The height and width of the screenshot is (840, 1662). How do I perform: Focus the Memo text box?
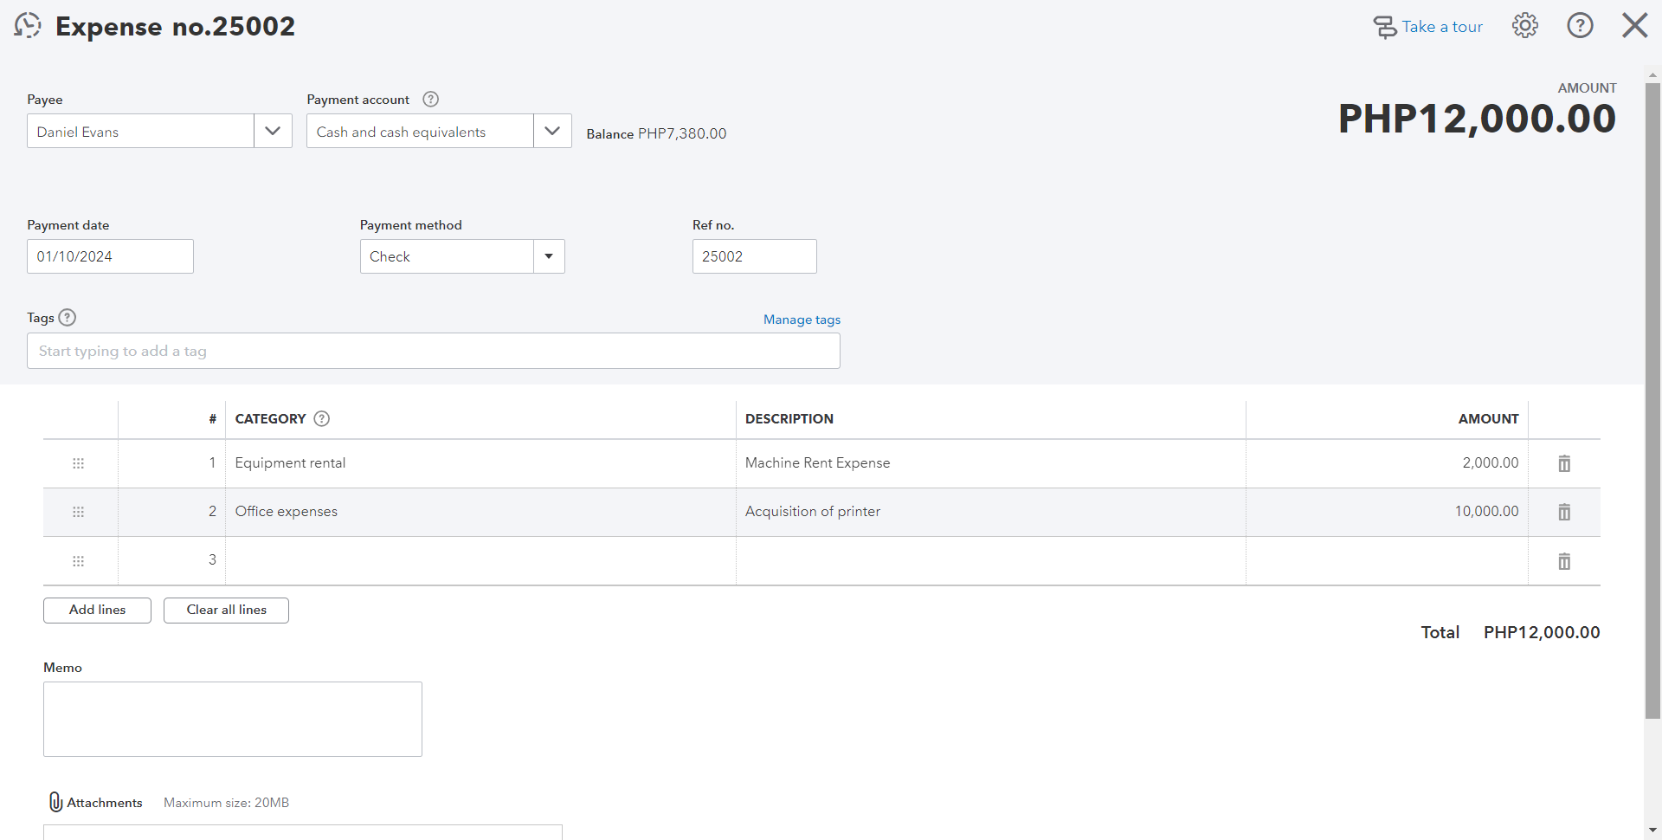tap(233, 719)
